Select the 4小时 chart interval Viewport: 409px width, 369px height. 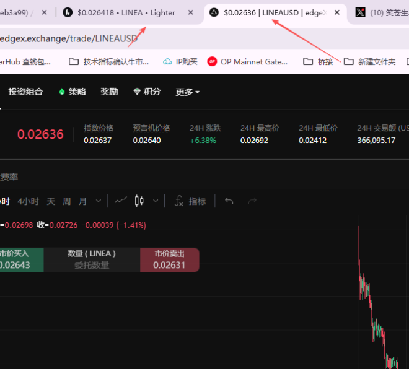[x=29, y=201]
